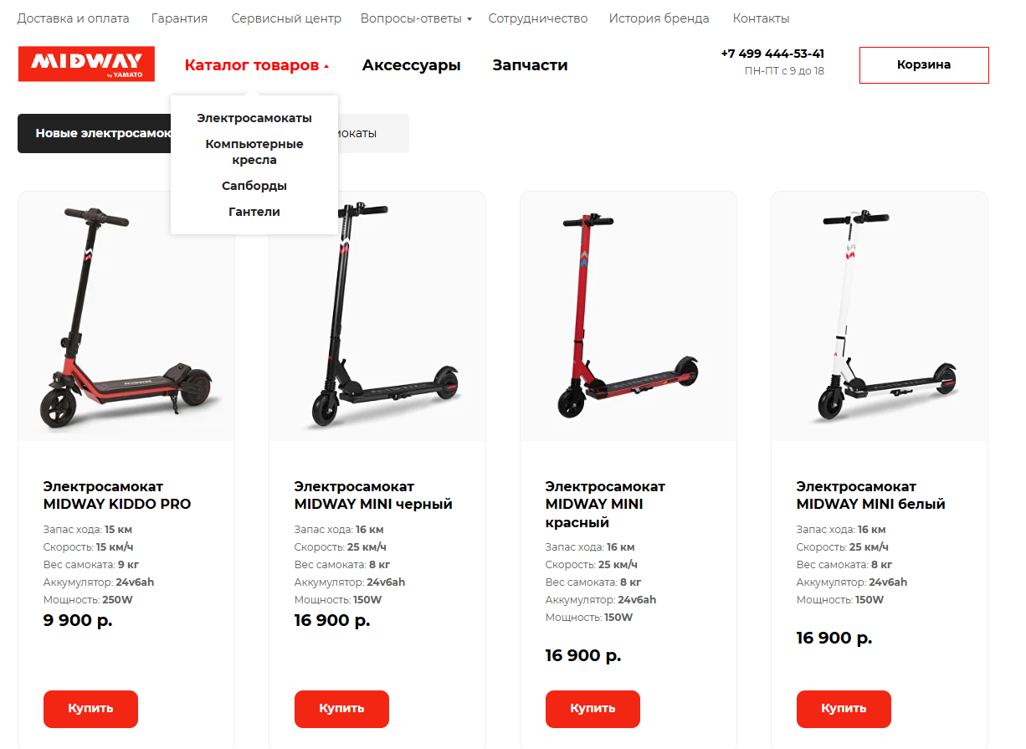
Task: View the red MIDWAY MINI scooter photo
Action: tap(628, 317)
